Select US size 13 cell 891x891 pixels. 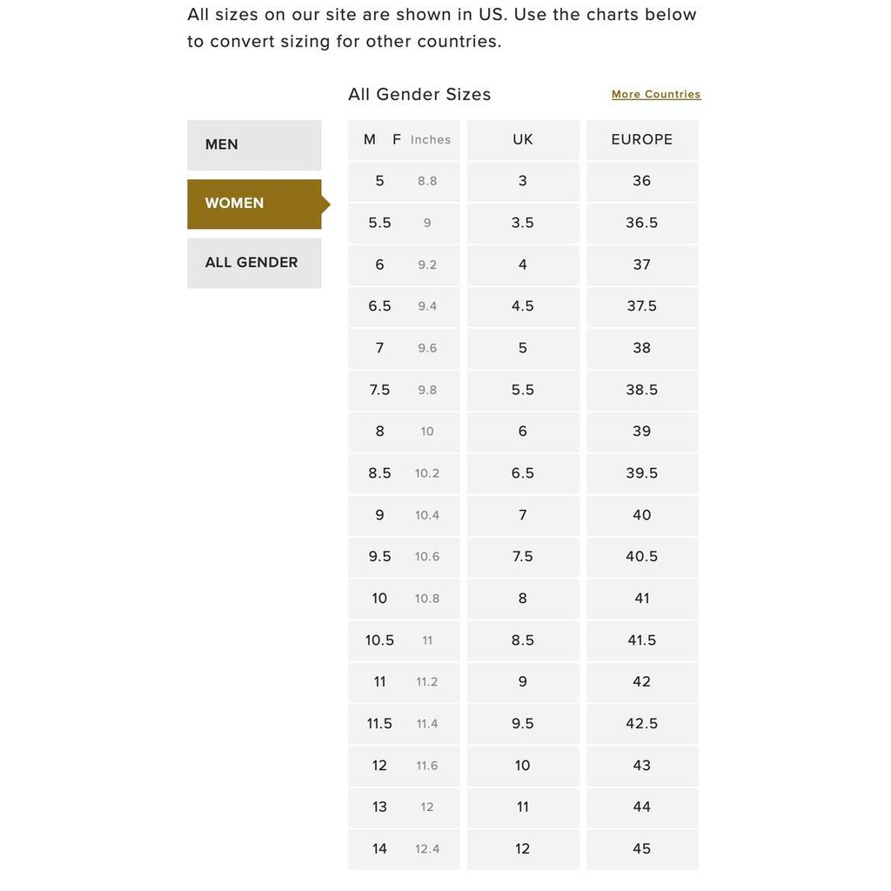379,807
